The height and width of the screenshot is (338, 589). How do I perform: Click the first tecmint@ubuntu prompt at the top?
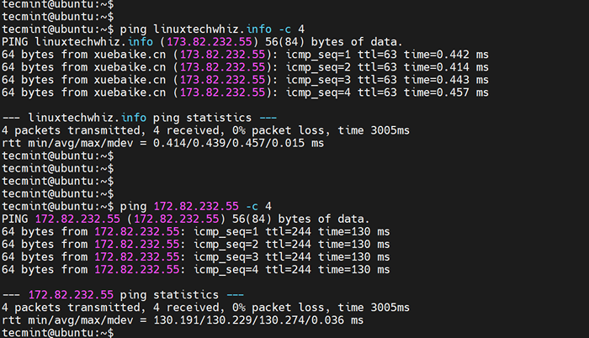pos(57,3)
